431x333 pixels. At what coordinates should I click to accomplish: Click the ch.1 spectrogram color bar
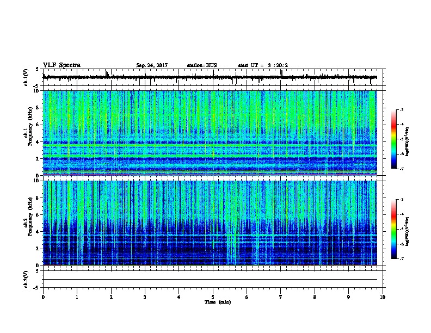tap(393, 139)
